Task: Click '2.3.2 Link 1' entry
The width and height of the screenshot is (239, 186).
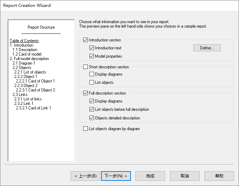Action: pyautogui.click(x=23, y=104)
